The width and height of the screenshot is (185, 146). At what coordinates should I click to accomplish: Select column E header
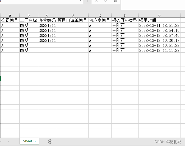(x=100, y=15)
